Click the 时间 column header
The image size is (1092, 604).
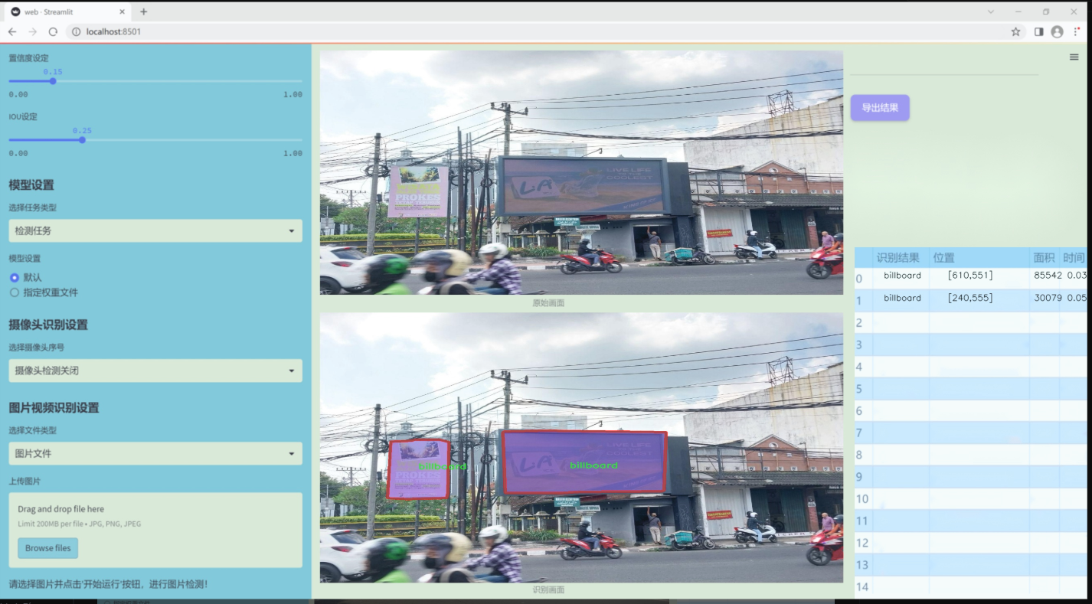(1074, 258)
